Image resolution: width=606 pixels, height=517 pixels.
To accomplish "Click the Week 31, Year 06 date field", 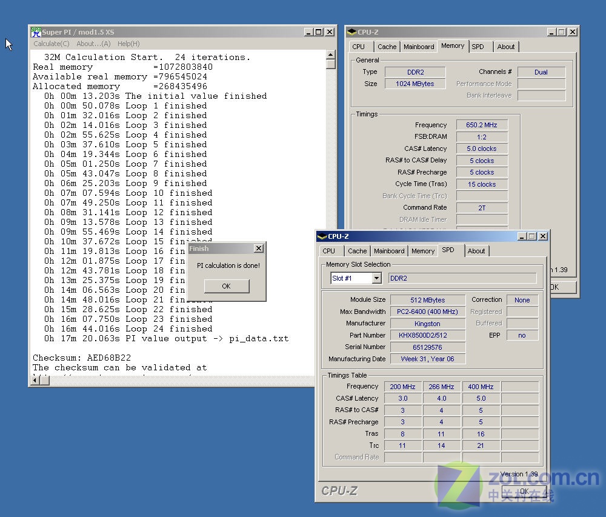I will click(428, 359).
